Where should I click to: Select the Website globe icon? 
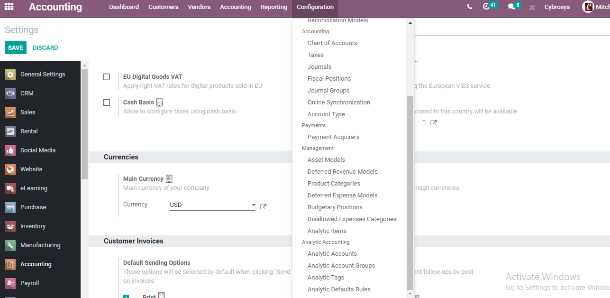(10, 169)
